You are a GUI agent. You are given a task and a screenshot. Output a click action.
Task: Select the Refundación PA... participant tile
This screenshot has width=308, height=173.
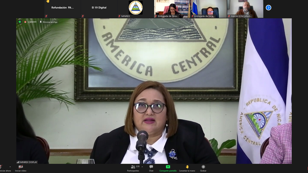(62, 9)
